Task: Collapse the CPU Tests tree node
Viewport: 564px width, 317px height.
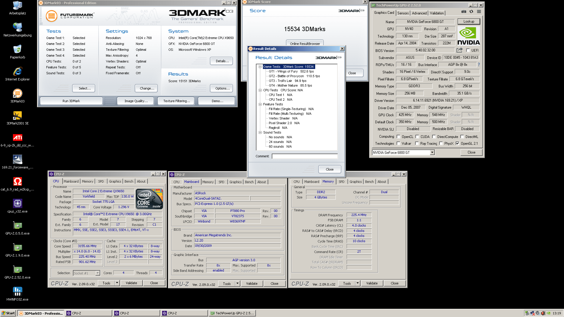Action: pyautogui.click(x=260, y=90)
